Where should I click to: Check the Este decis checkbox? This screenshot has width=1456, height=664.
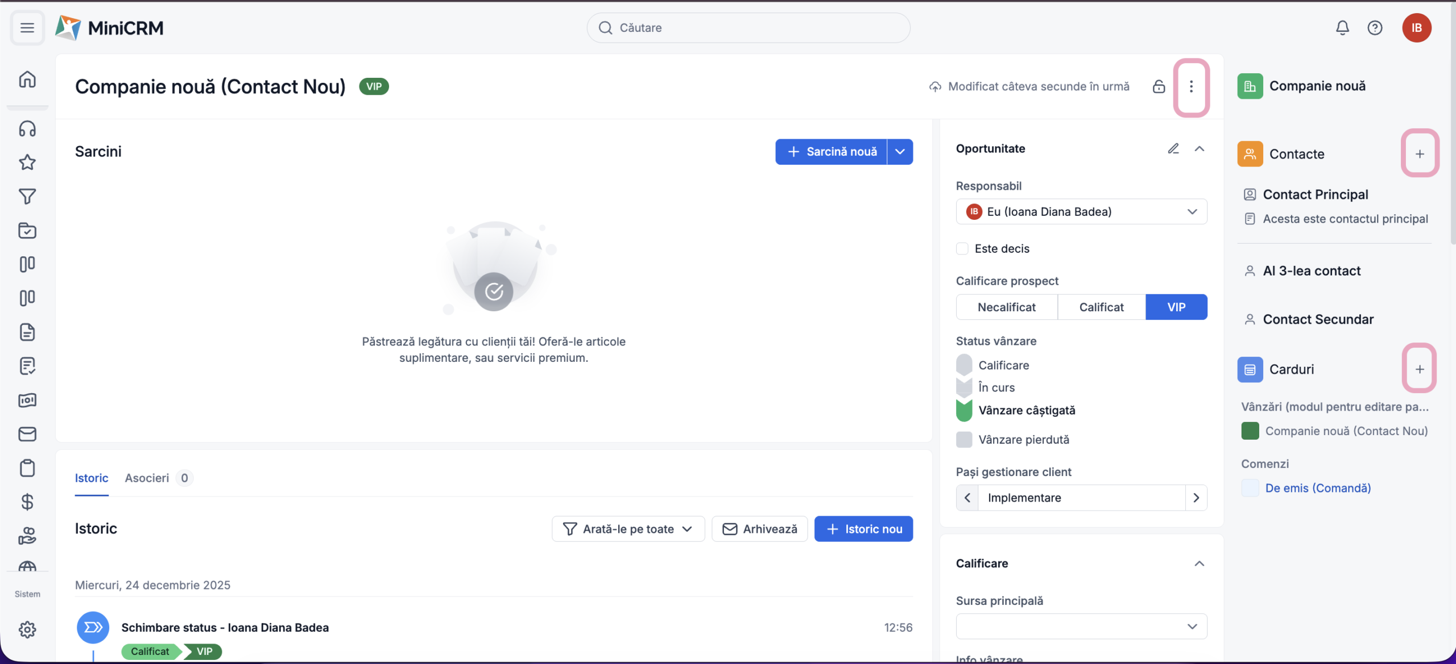[x=962, y=249]
